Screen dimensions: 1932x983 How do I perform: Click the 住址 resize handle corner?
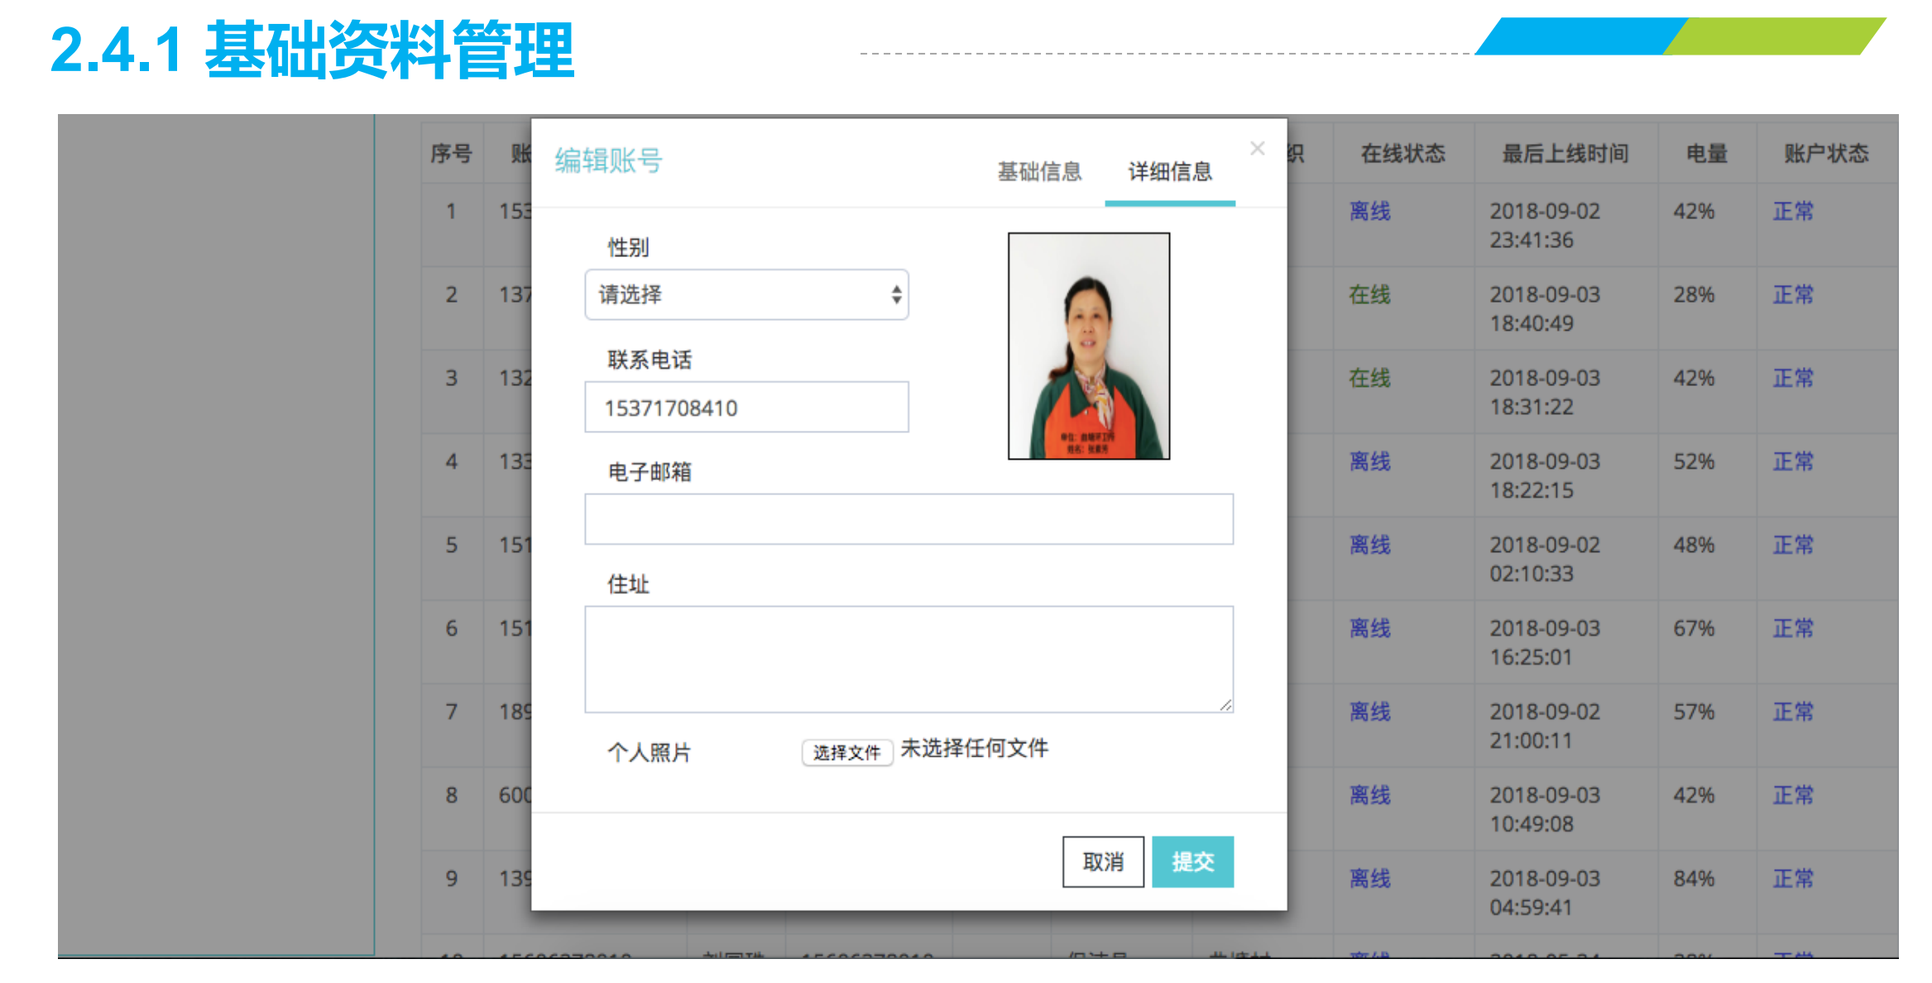(1226, 705)
